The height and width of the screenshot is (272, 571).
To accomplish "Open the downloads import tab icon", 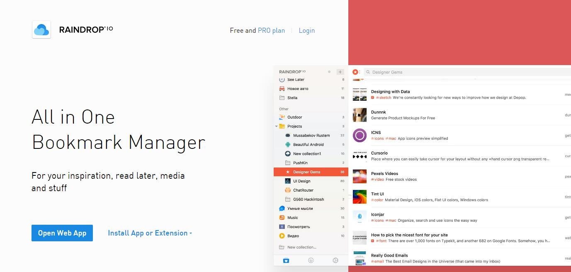I will (311, 260).
